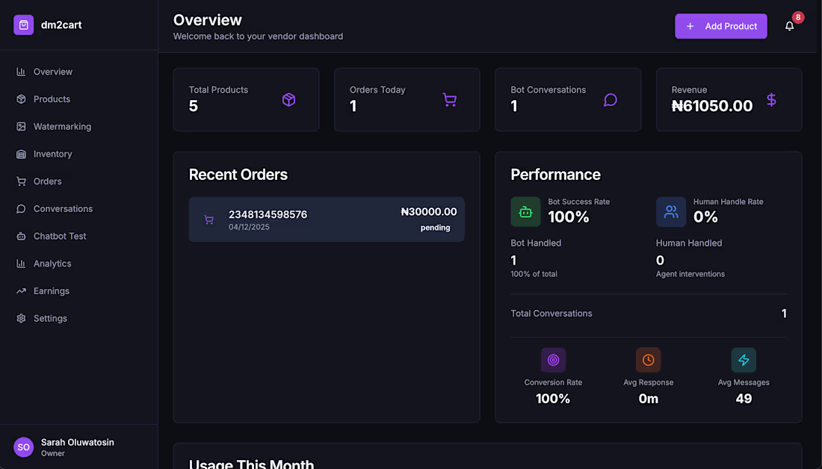This screenshot has width=822, height=469.
Task: Open recent order 2348134598576
Action: click(x=327, y=220)
